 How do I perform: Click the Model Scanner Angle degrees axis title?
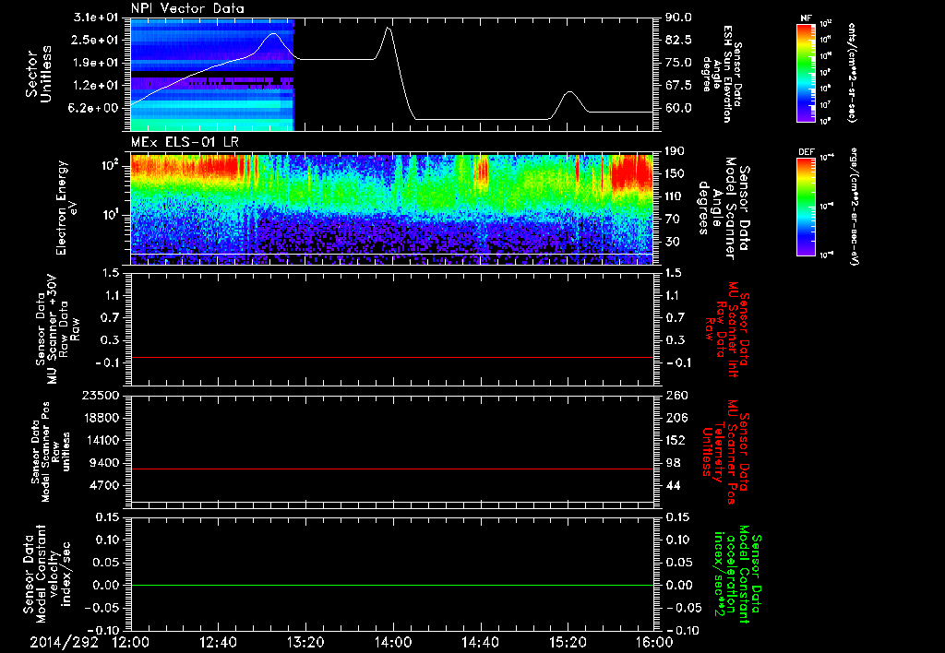click(x=724, y=208)
